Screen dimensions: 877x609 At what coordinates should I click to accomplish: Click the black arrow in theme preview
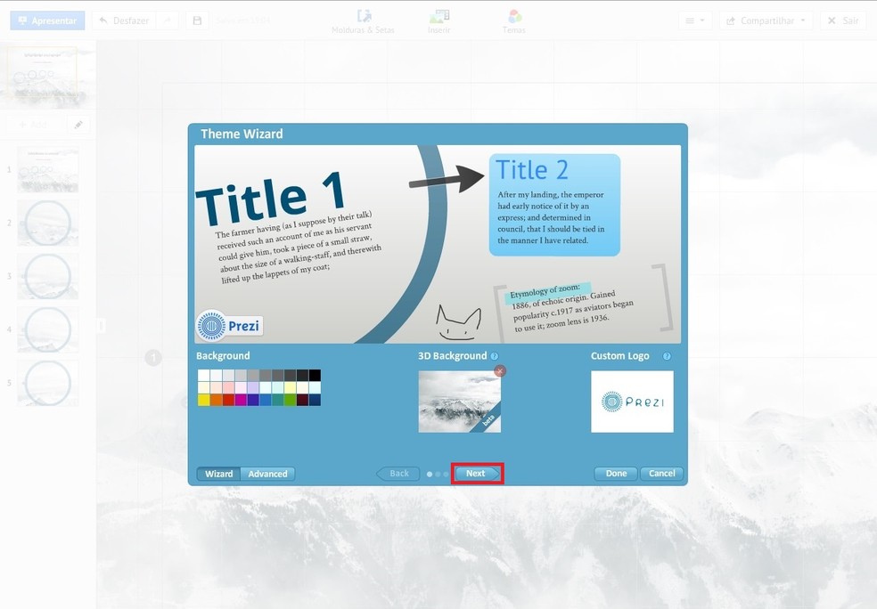[447, 178]
